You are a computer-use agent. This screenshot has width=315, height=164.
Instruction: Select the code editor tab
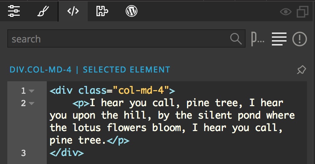click(73, 11)
